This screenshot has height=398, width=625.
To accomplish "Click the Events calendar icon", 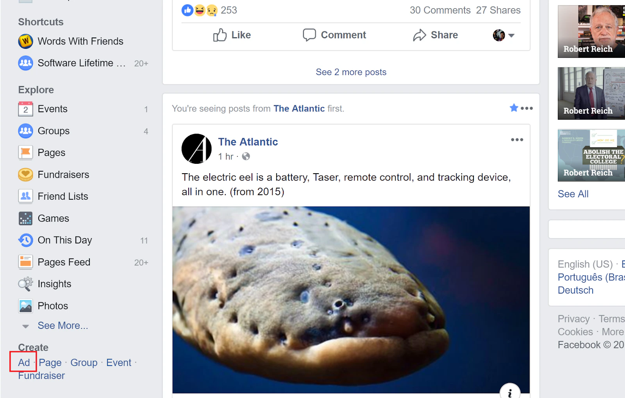I will [x=25, y=109].
